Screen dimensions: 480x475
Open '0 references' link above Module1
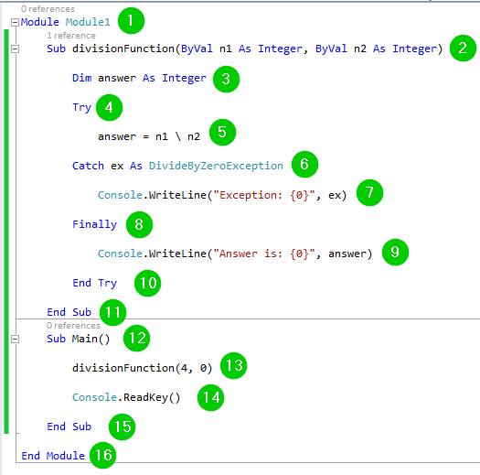click(48, 9)
